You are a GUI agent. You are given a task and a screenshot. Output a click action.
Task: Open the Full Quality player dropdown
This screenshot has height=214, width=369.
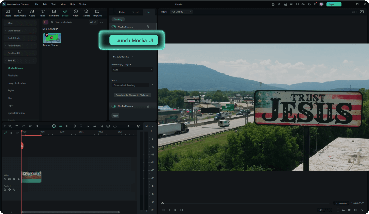click(x=181, y=12)
